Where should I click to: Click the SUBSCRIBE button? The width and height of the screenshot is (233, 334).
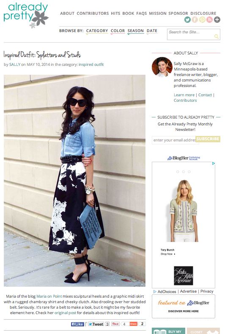(208, 139)
